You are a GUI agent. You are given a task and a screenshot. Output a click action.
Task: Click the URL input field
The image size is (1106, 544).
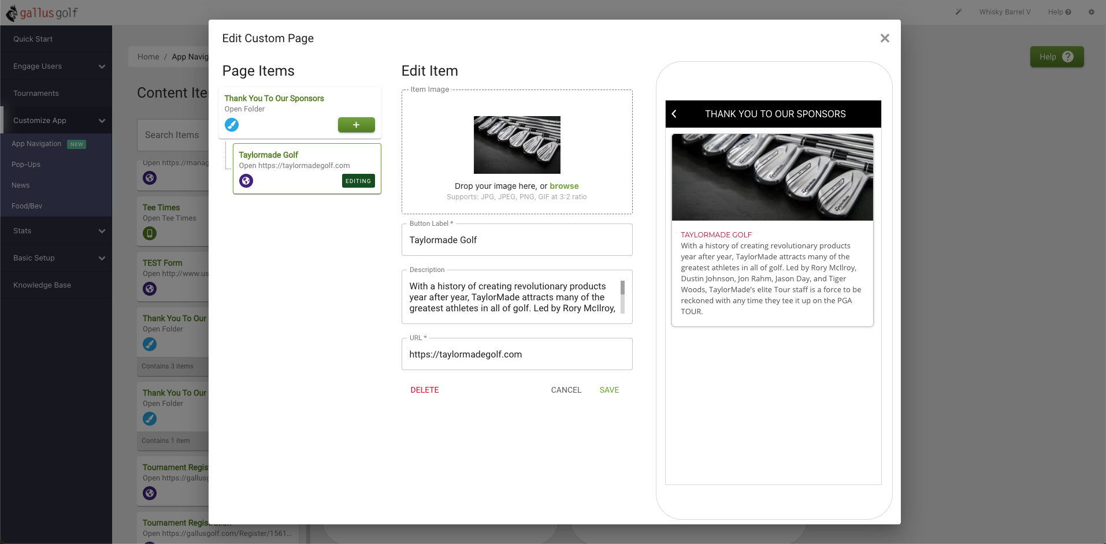(517, 354)
